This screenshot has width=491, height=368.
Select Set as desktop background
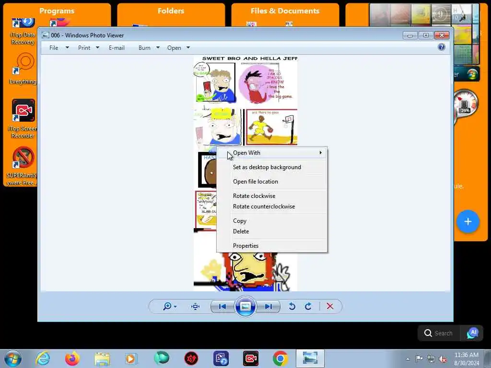tap(272, 167)
